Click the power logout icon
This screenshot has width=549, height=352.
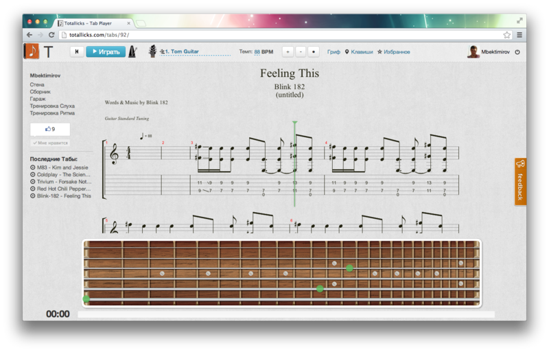point(517,52)
